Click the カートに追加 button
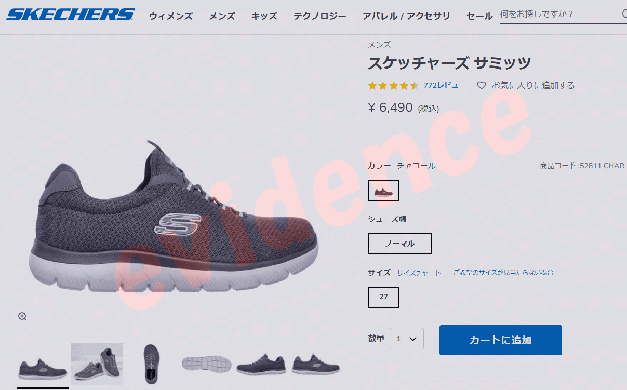 point(501,340)
